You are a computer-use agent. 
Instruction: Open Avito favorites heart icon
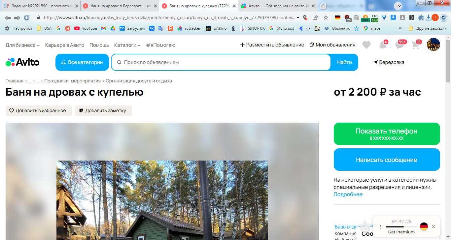[x=366, y=45]
